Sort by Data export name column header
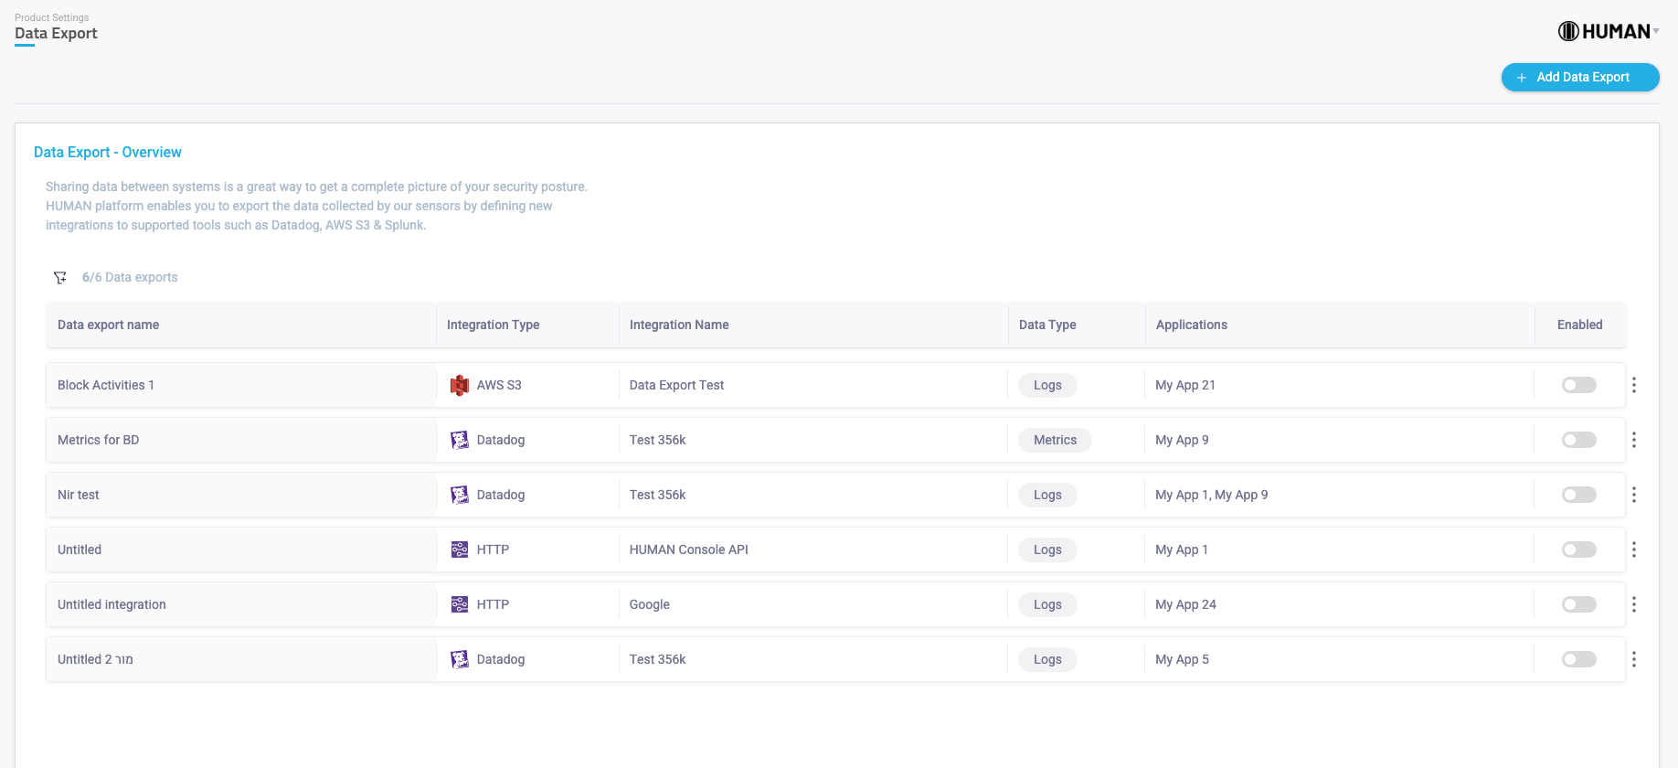The width and height of the screenshot is (1678, 768). coord(108,325)
